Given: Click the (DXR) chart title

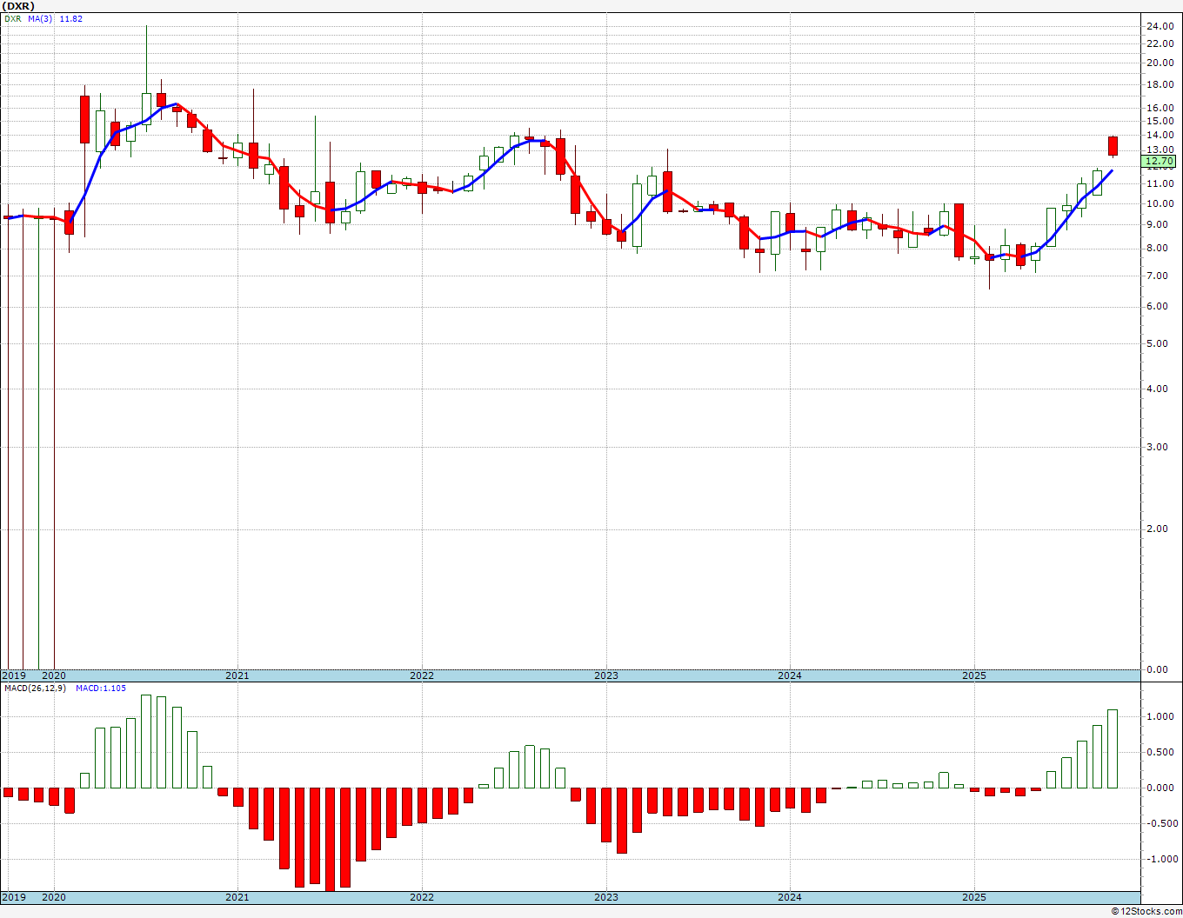Looking at the screenshot, I should (x=18, y=5).
